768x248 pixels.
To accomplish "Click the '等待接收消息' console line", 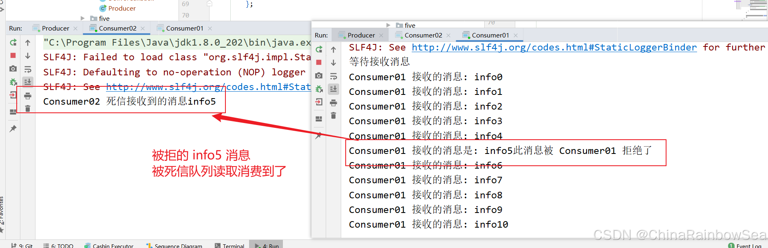I will [380, 61].
